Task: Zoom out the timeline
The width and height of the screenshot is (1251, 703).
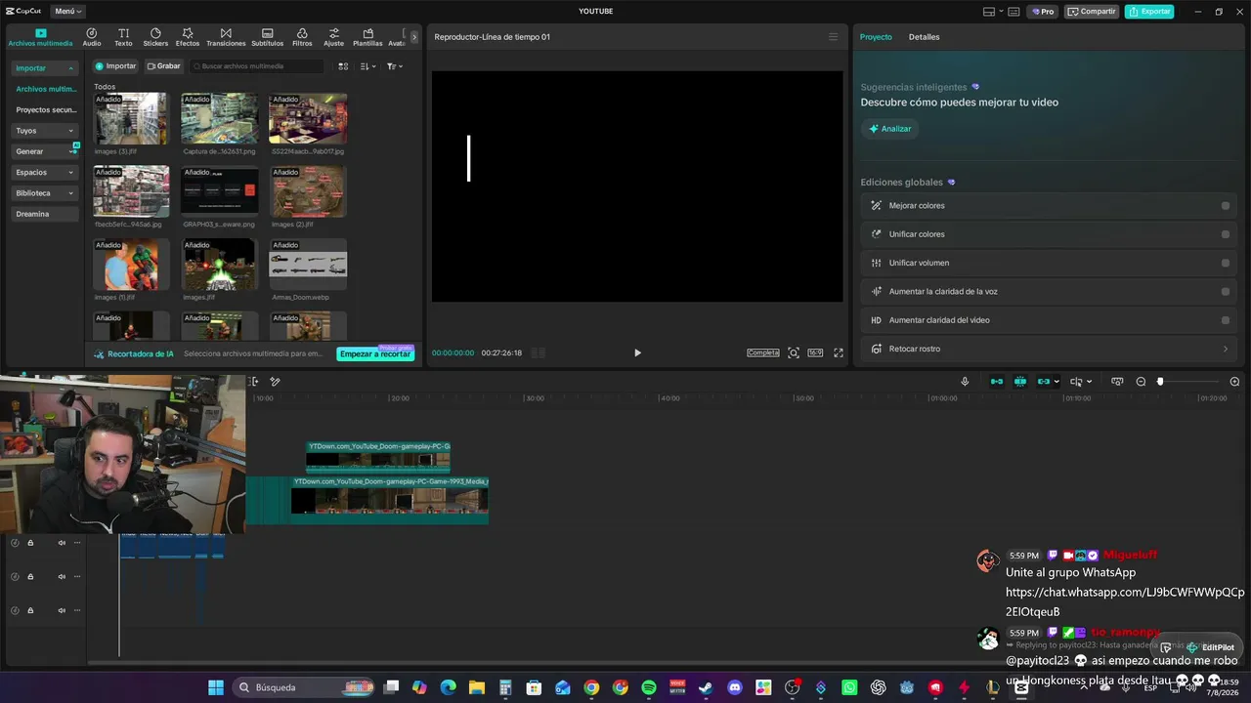Action: click(1141, 382)
